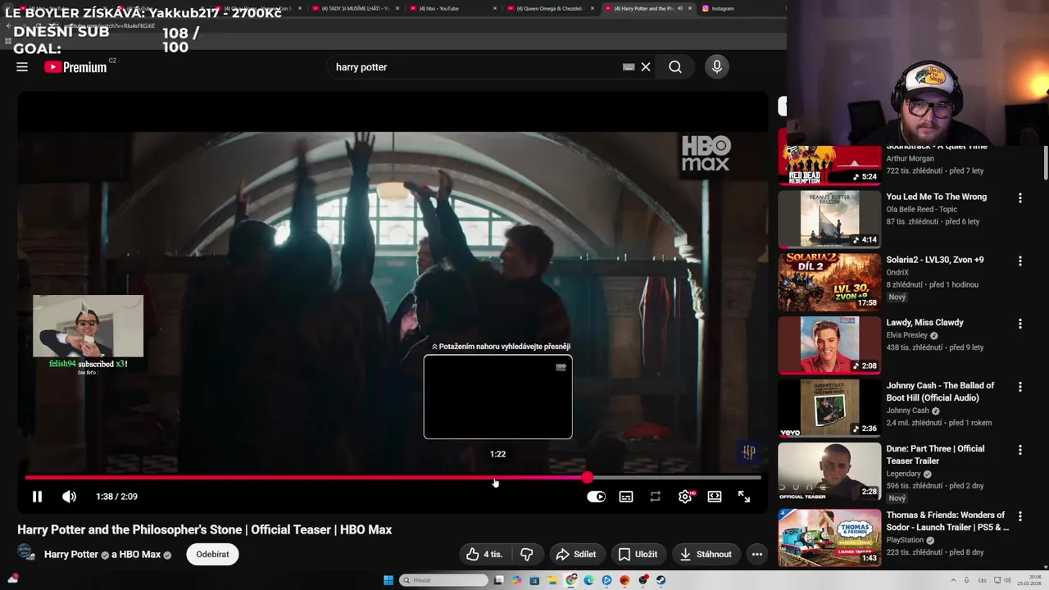Switch to hbo - YouTube tab
Image resolution: width=1049 pixels, height=590 pixels.
coord(453,8)
